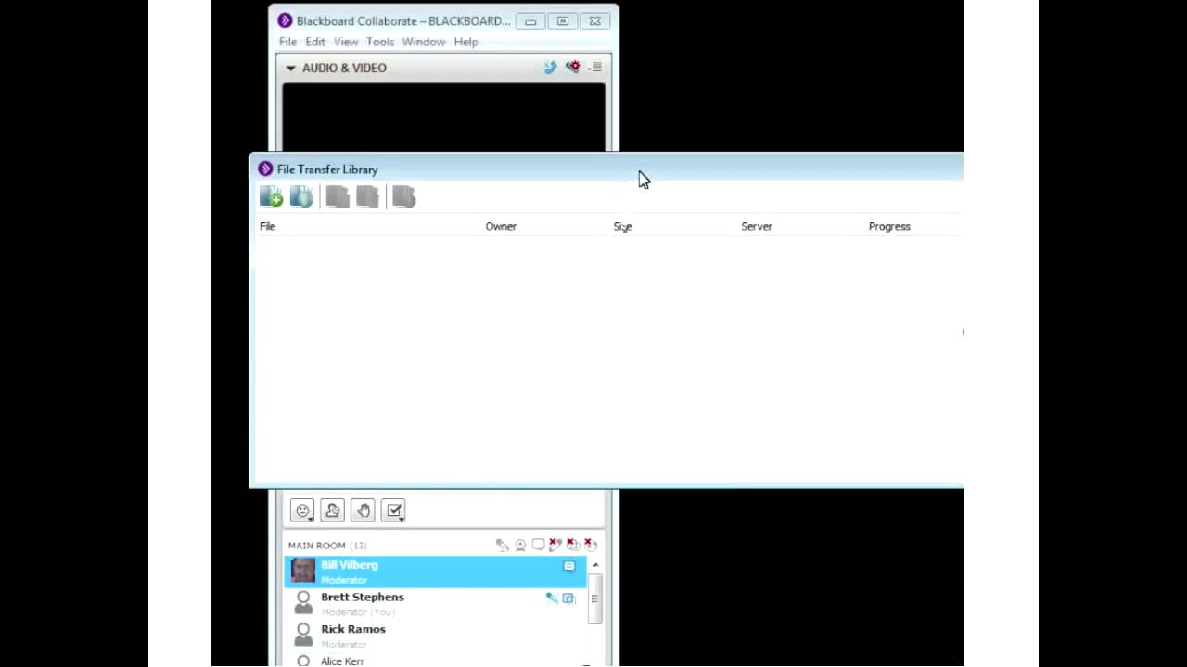Toggle the chat permission for Main Room
1187x667 pixels.
pyautogui.click(x=538, y=545)
